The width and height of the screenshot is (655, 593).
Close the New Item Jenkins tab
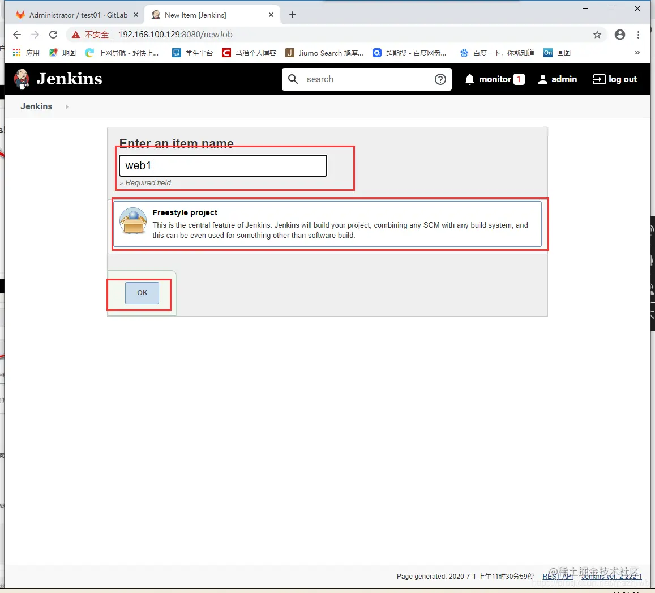click(x=271, y=15)
